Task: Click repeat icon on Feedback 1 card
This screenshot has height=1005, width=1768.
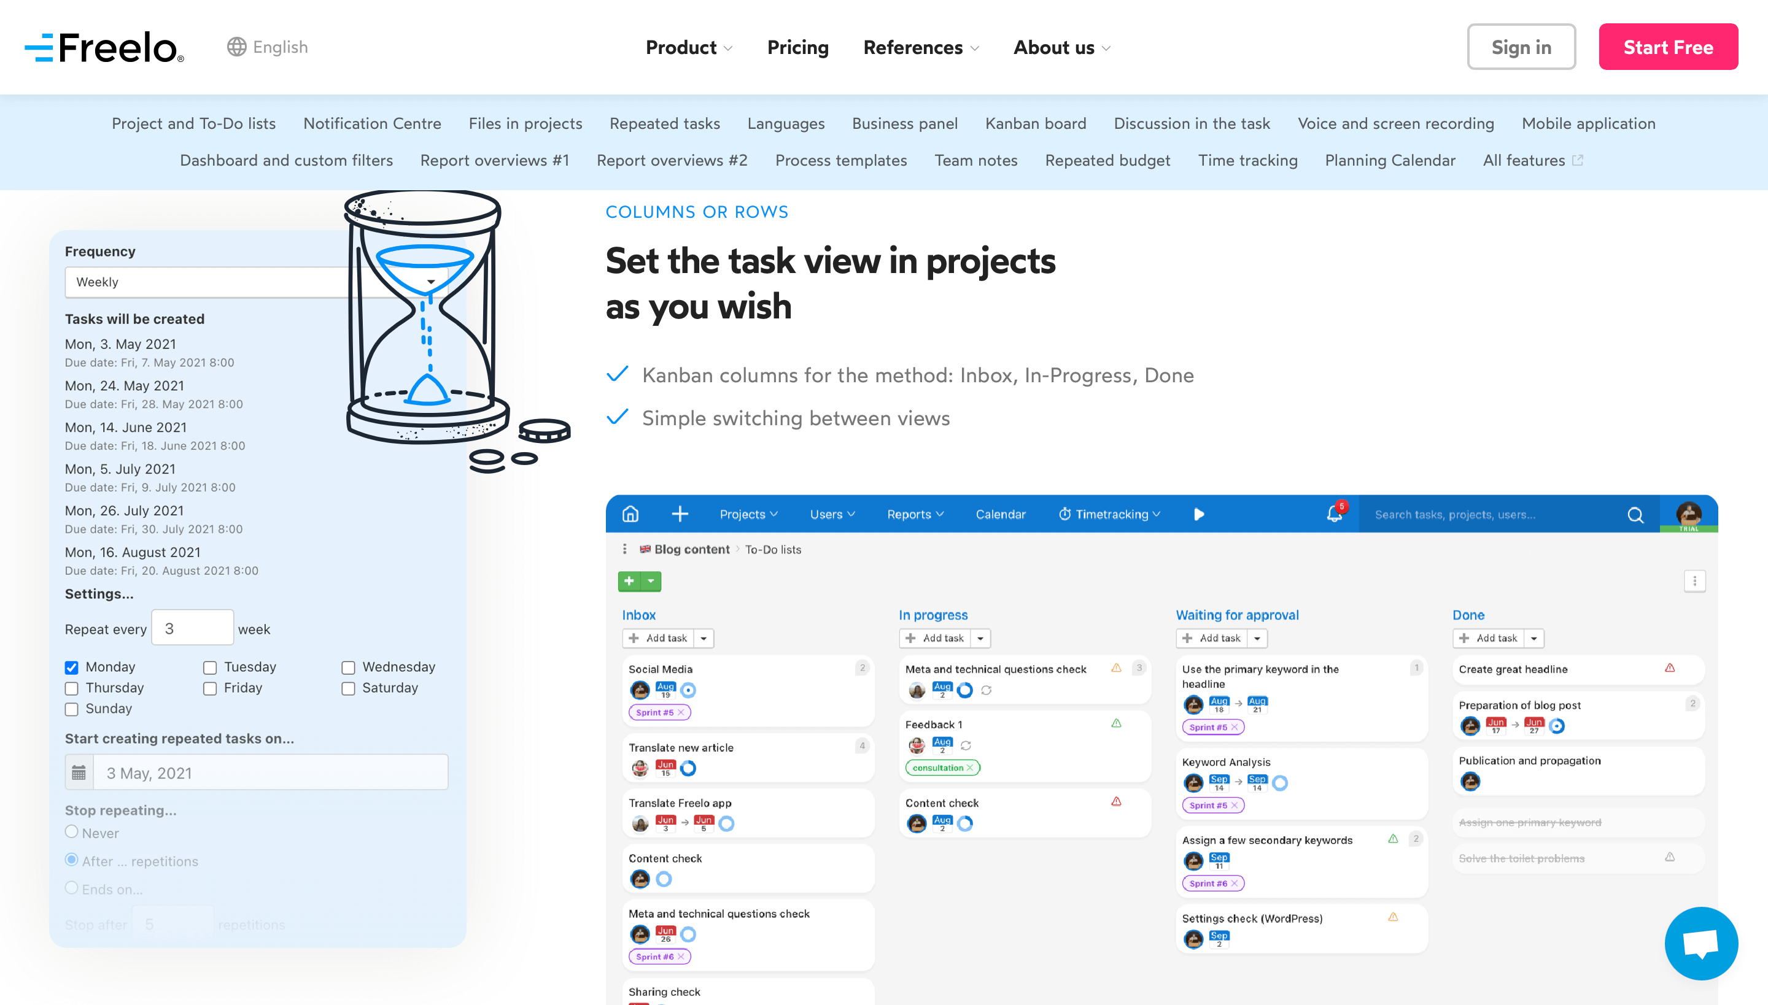Action: click(x=966, y=745)
